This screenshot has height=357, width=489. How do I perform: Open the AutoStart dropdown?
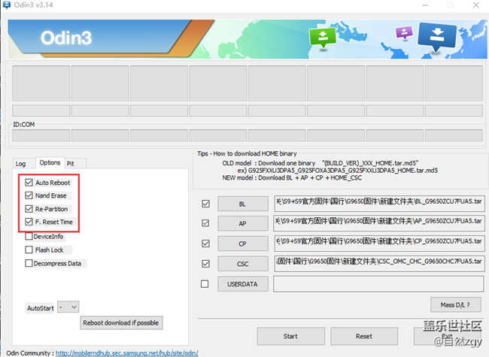[x=68, y=307]
